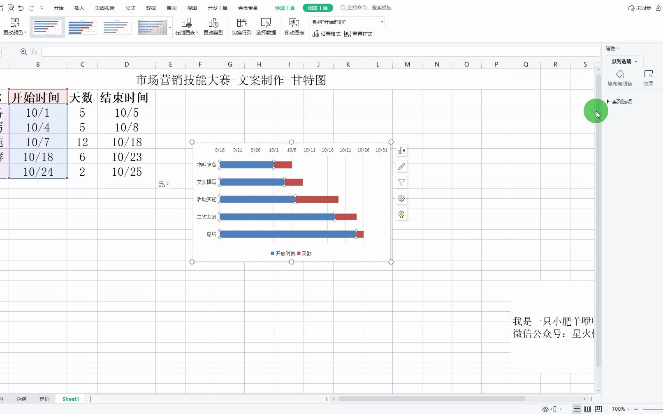Click the 开始时间 legend blue swatch
The width and height of the screenshot is (663, 414).
[273, 253]
